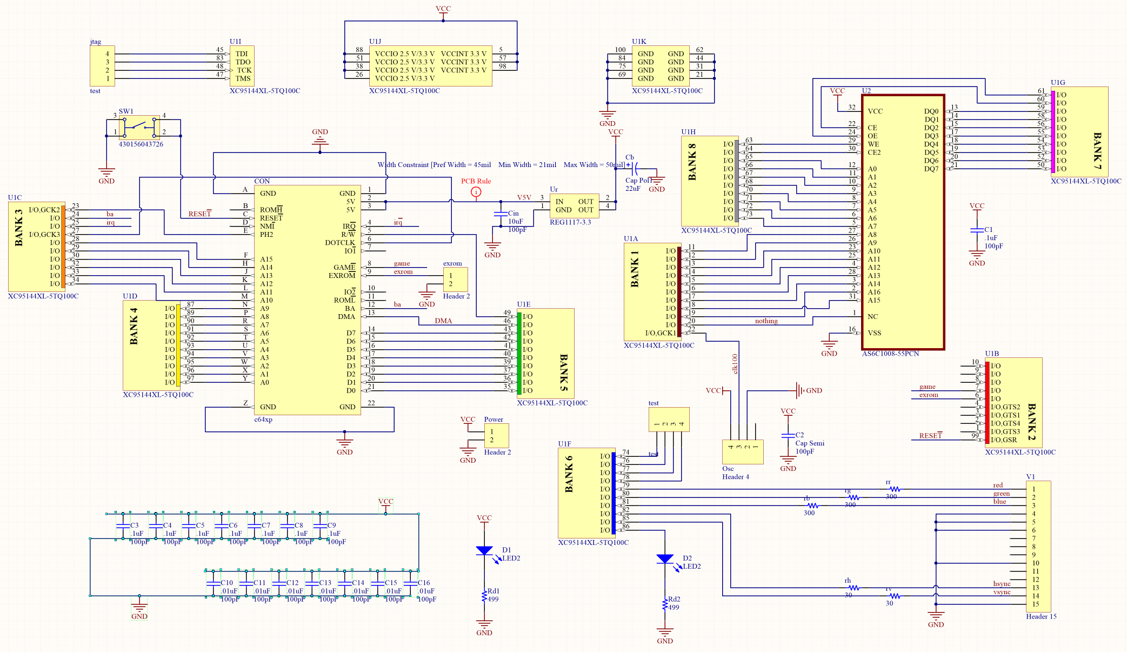
Task: Select the c64xp CON connector body
Action: pyautogui.click(x=307, y=300)
